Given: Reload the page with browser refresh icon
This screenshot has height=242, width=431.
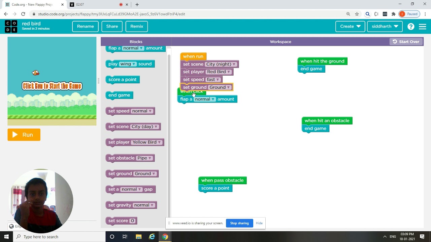Looking at the screenshot, I should pos(23,14).
